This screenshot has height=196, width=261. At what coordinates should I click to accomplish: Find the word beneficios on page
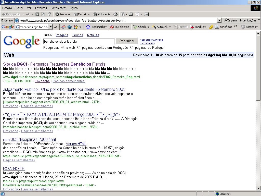[223, 27]
